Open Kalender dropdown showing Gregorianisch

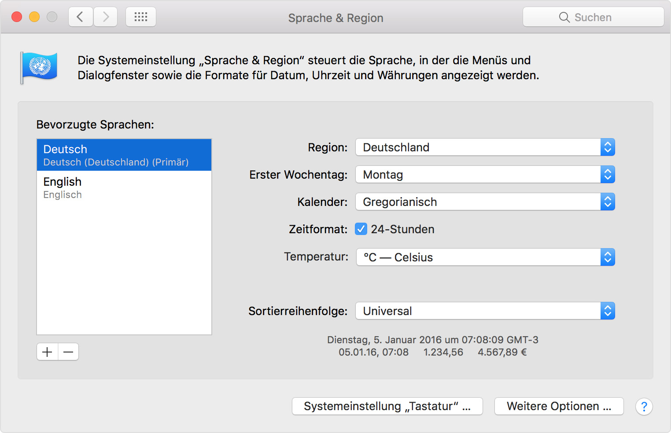click(x=485, y=202)
